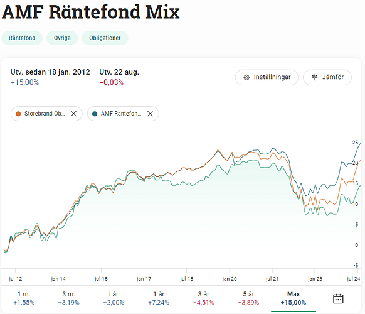Click the Storebrand Ob... legend chip

coord(46,114)
